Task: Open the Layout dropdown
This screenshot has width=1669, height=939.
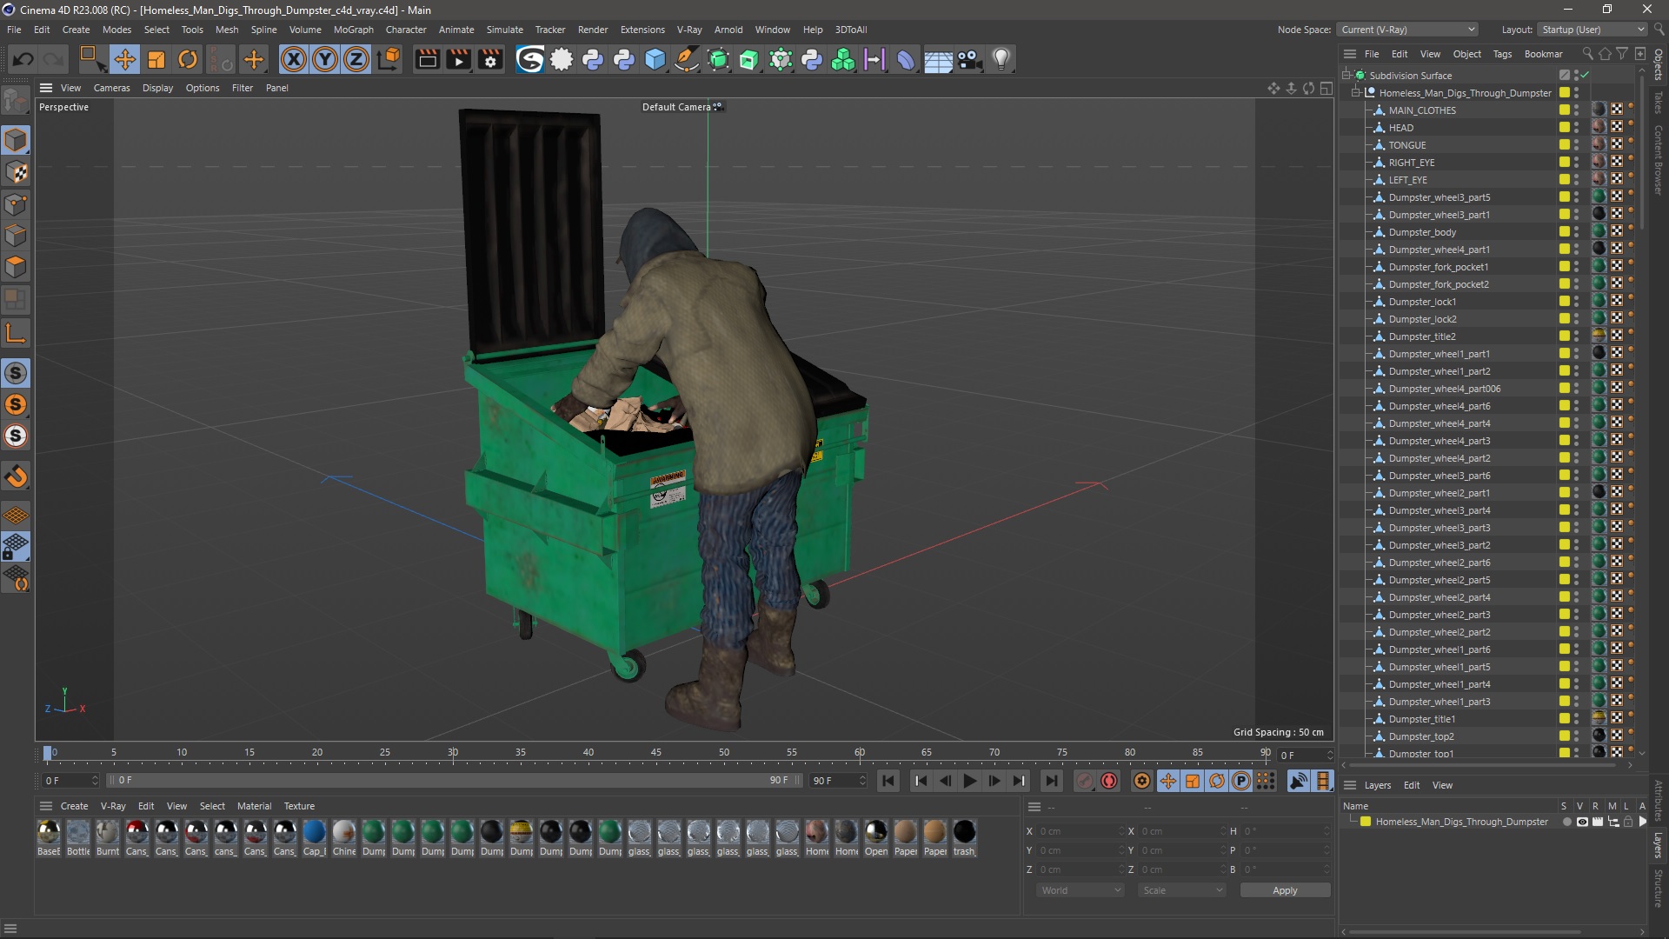Action: (1592, 30)
